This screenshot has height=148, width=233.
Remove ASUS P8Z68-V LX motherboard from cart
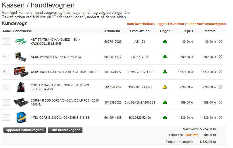point(221,57)
